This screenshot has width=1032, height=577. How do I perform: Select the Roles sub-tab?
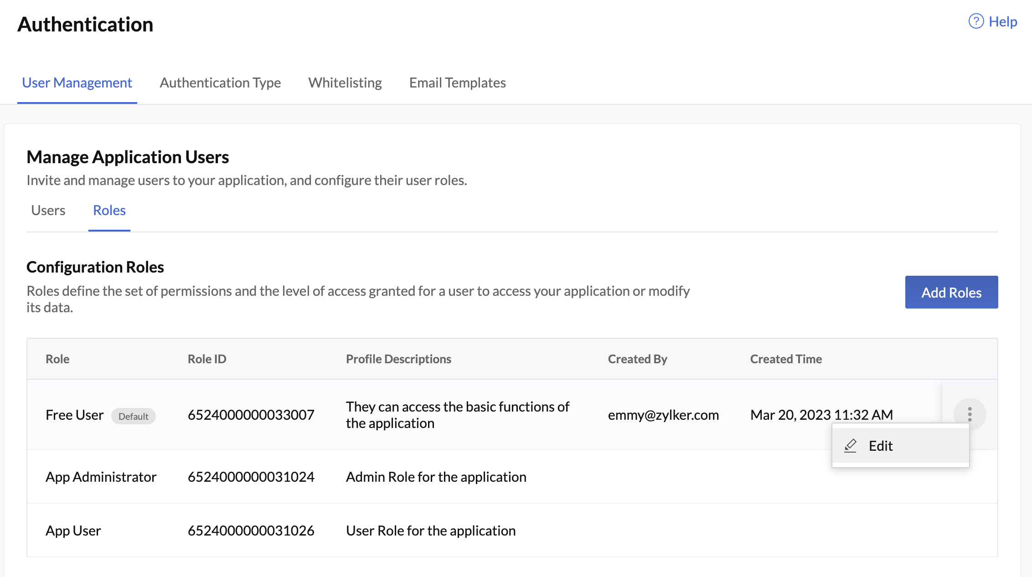point(109,210)
